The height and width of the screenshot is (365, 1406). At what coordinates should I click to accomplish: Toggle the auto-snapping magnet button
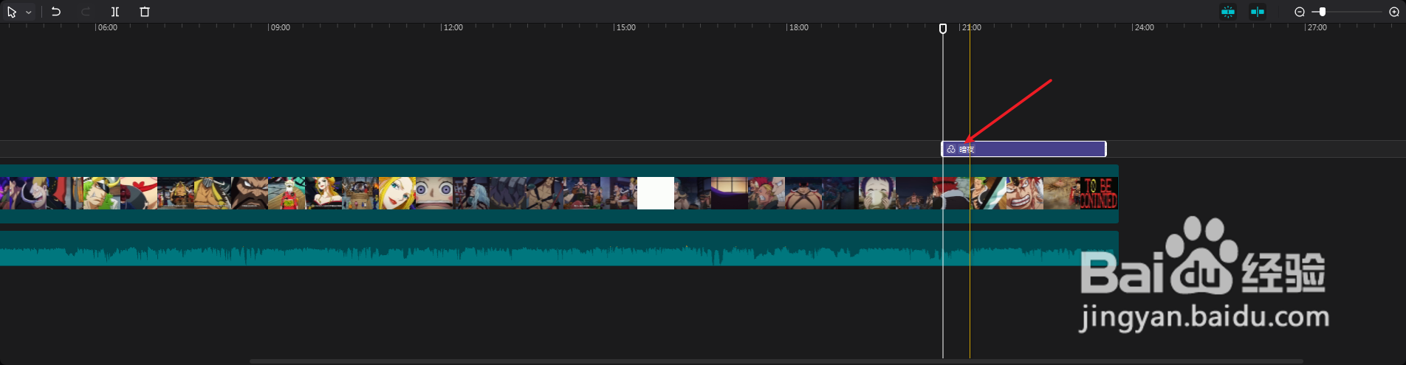(1228, 12)
